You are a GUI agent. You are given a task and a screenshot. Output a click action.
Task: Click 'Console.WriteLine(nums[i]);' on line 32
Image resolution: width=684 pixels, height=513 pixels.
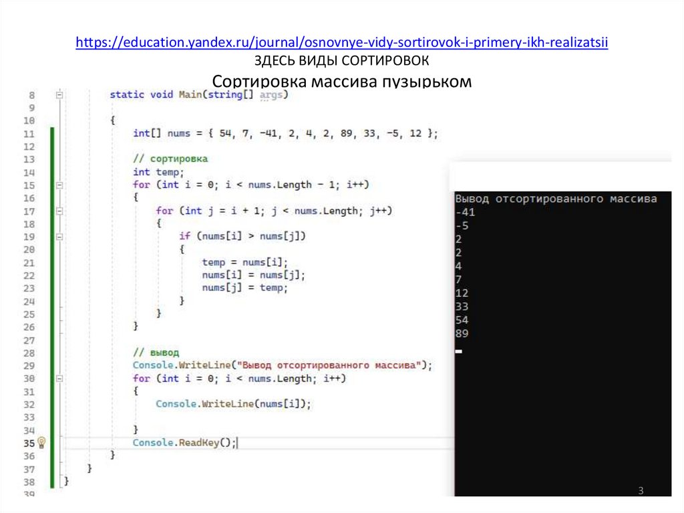(233, 404)
